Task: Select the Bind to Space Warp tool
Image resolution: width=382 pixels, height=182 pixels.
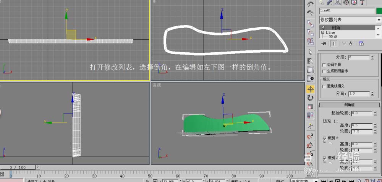Action: click(310, 41)
